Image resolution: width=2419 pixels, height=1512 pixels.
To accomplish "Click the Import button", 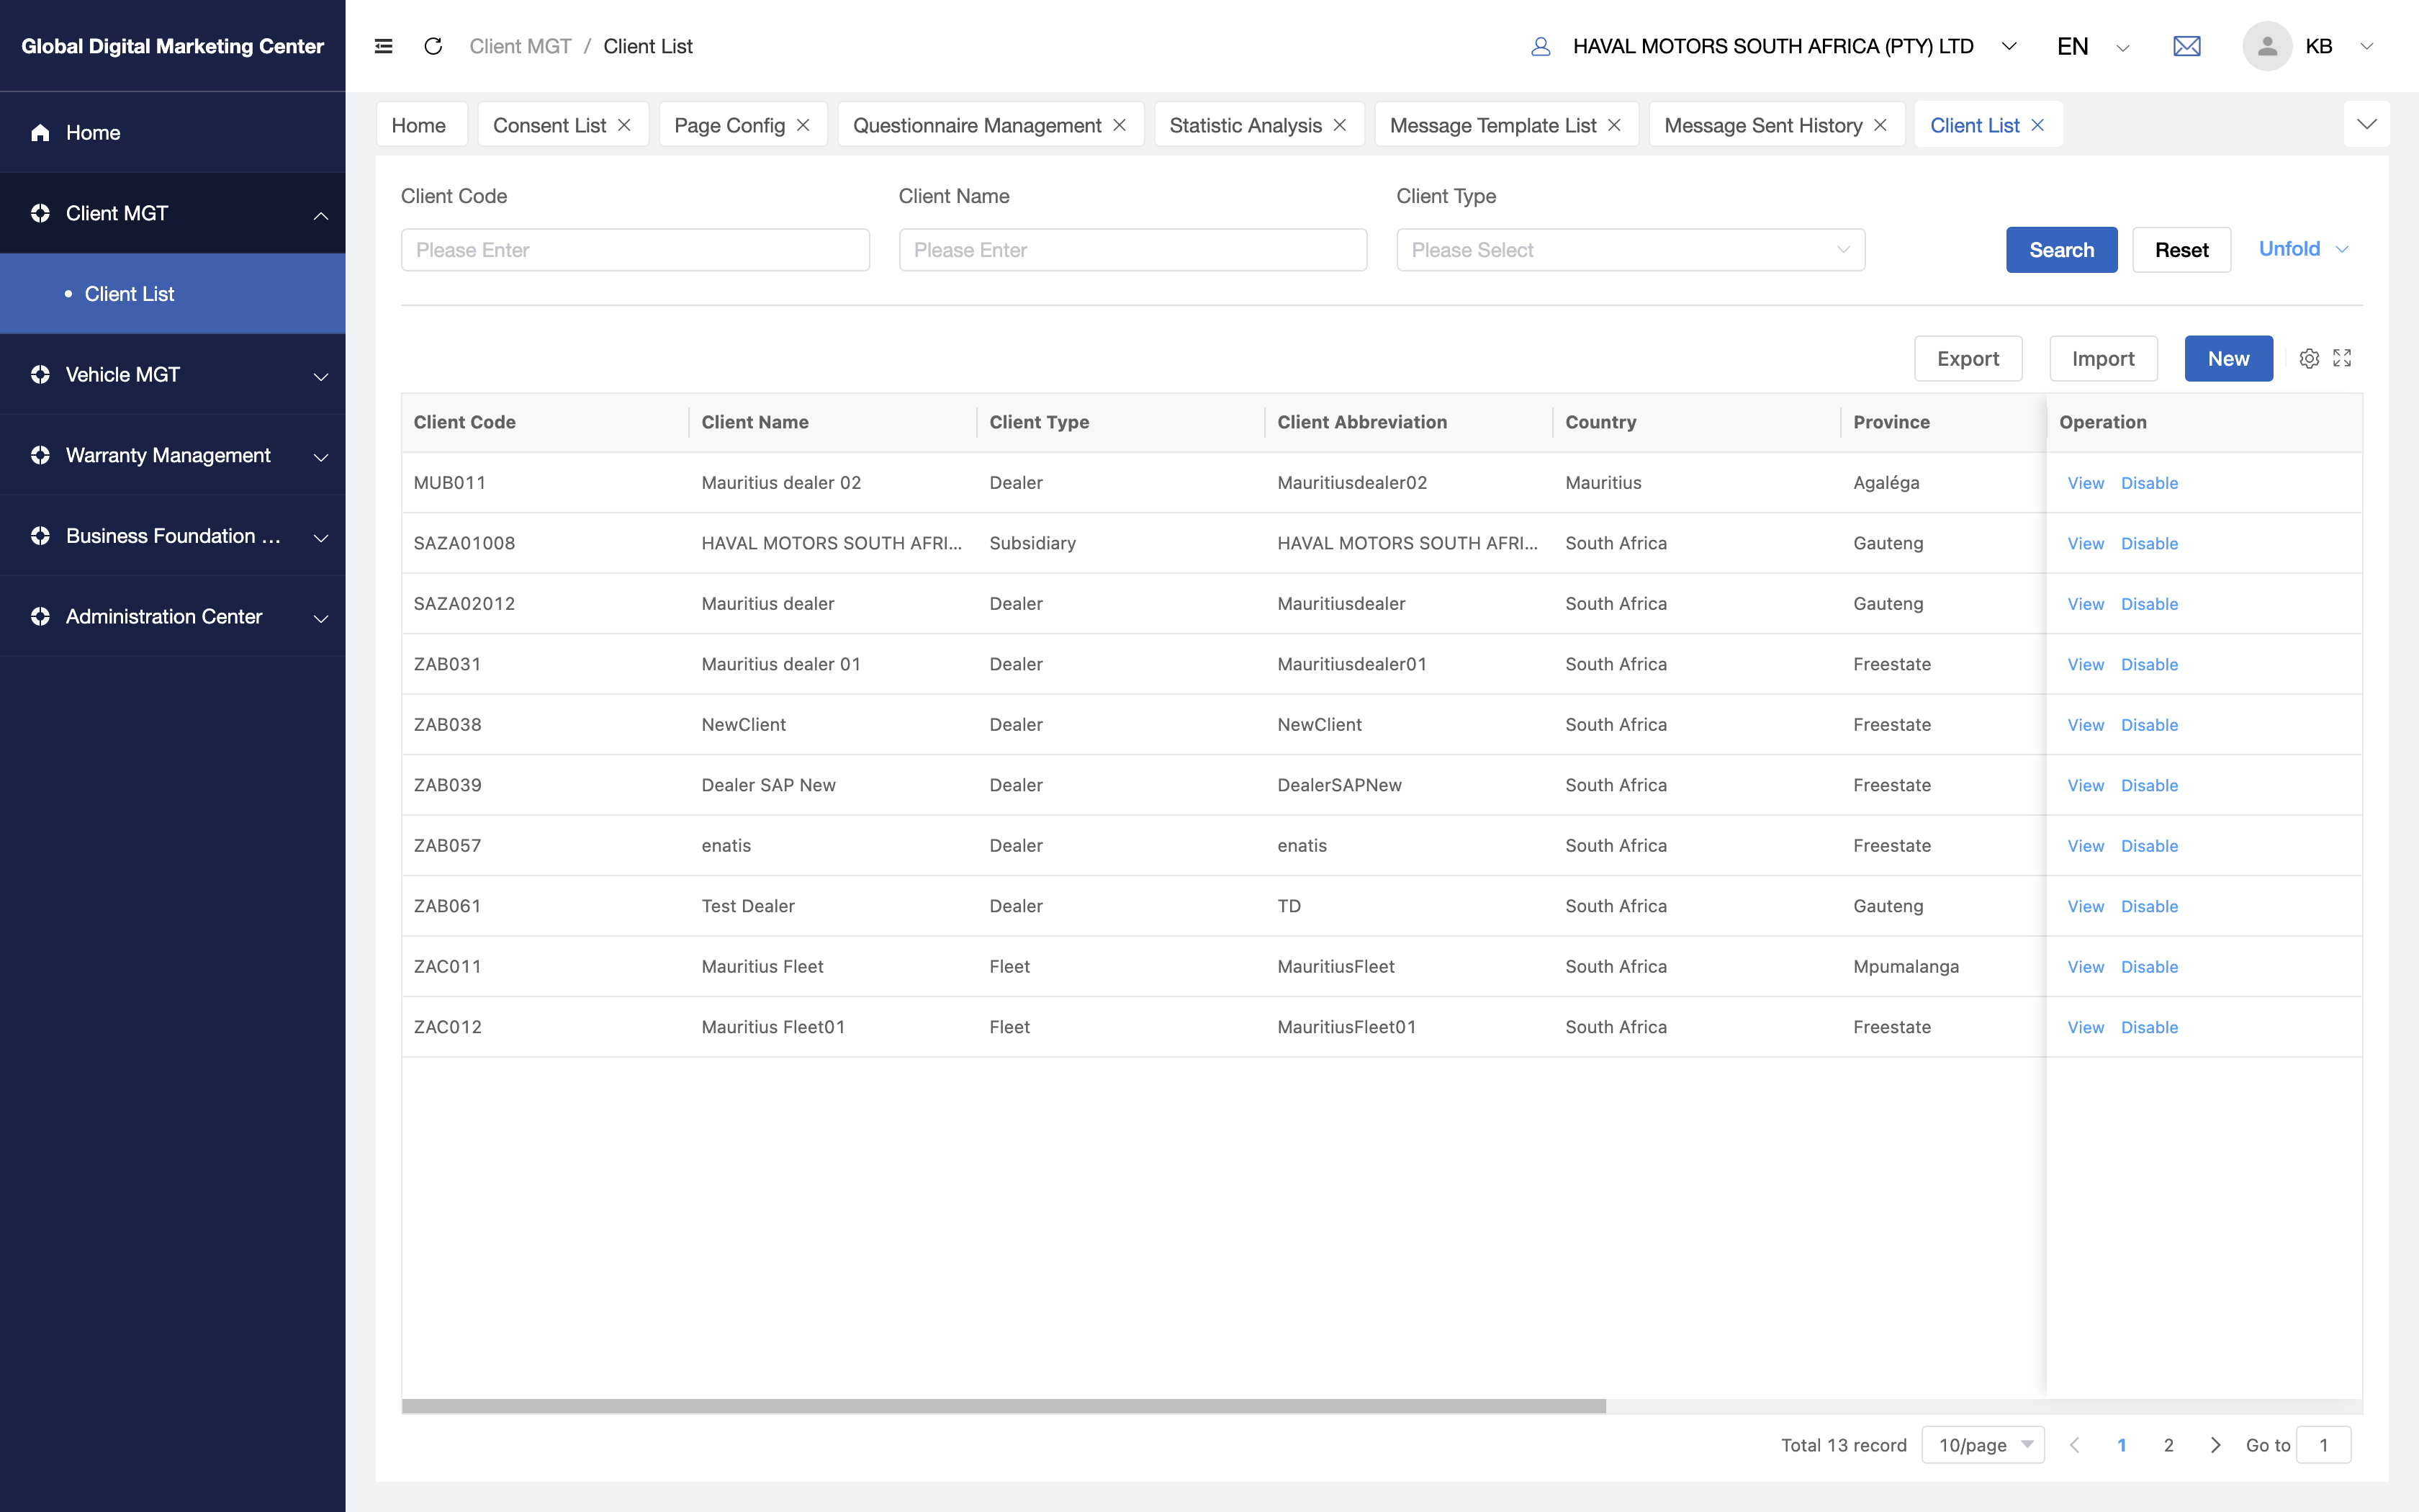I will point(2103,358).
